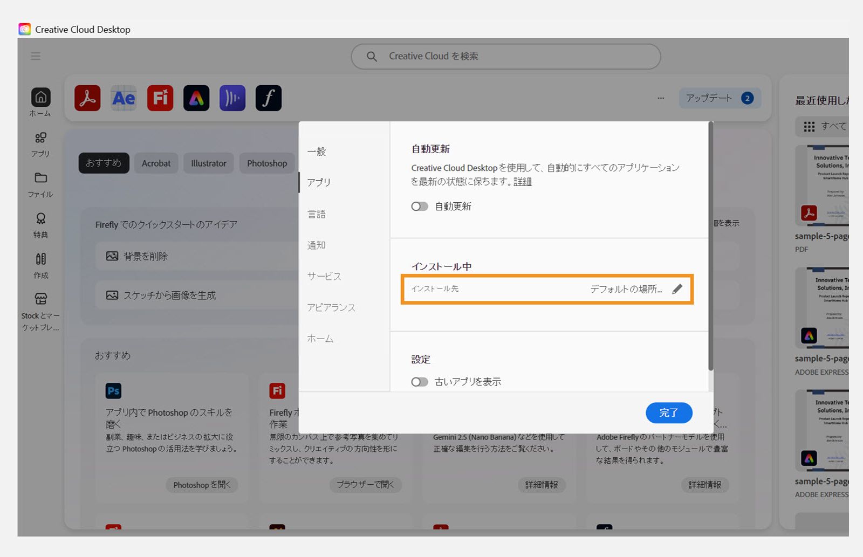Click the 完了 button
The height and width of the screenshot is (557, 863).
click(669, 412)
